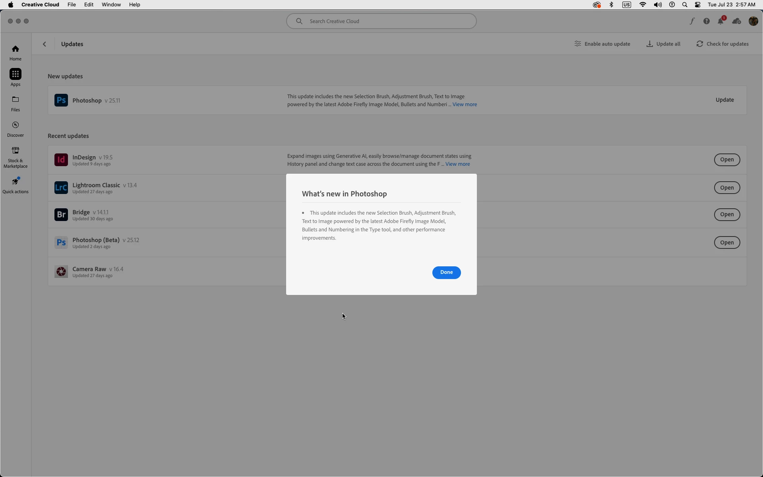This screenshot has height=477, width=763.
Task: Open Stock & Marketplace
Action: point(15,157)
